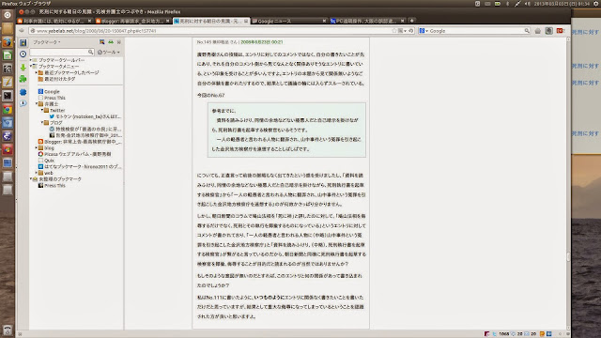This screenshot has width=601, height=338.
Task: Click the bookmark search magnifier in the sidebar
Action: point(90,52)
